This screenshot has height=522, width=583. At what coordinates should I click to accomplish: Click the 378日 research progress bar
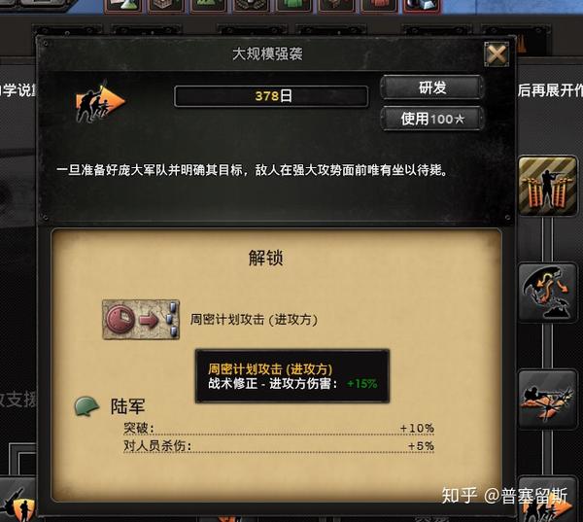coord(271,96)
